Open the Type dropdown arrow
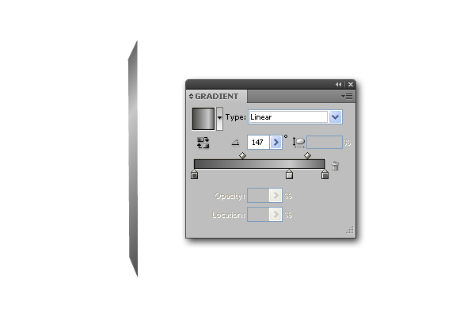The height and width of the screenshot is (317, 475). click(x=335, y=117)
